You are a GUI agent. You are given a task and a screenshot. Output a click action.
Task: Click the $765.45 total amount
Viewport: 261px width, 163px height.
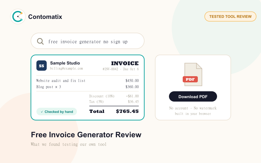point(127,111)
